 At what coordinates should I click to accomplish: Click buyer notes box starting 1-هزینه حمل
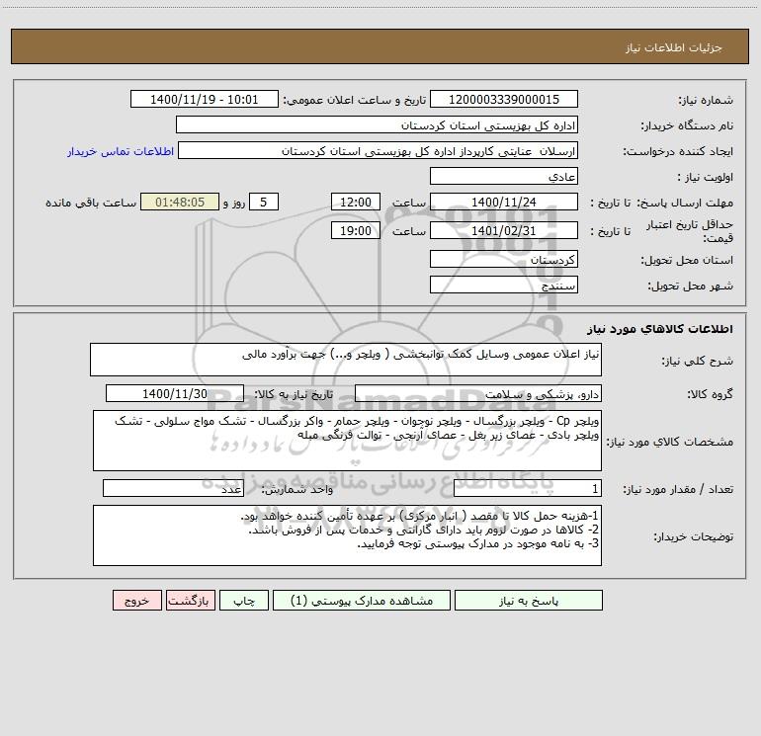coord(347,535)
